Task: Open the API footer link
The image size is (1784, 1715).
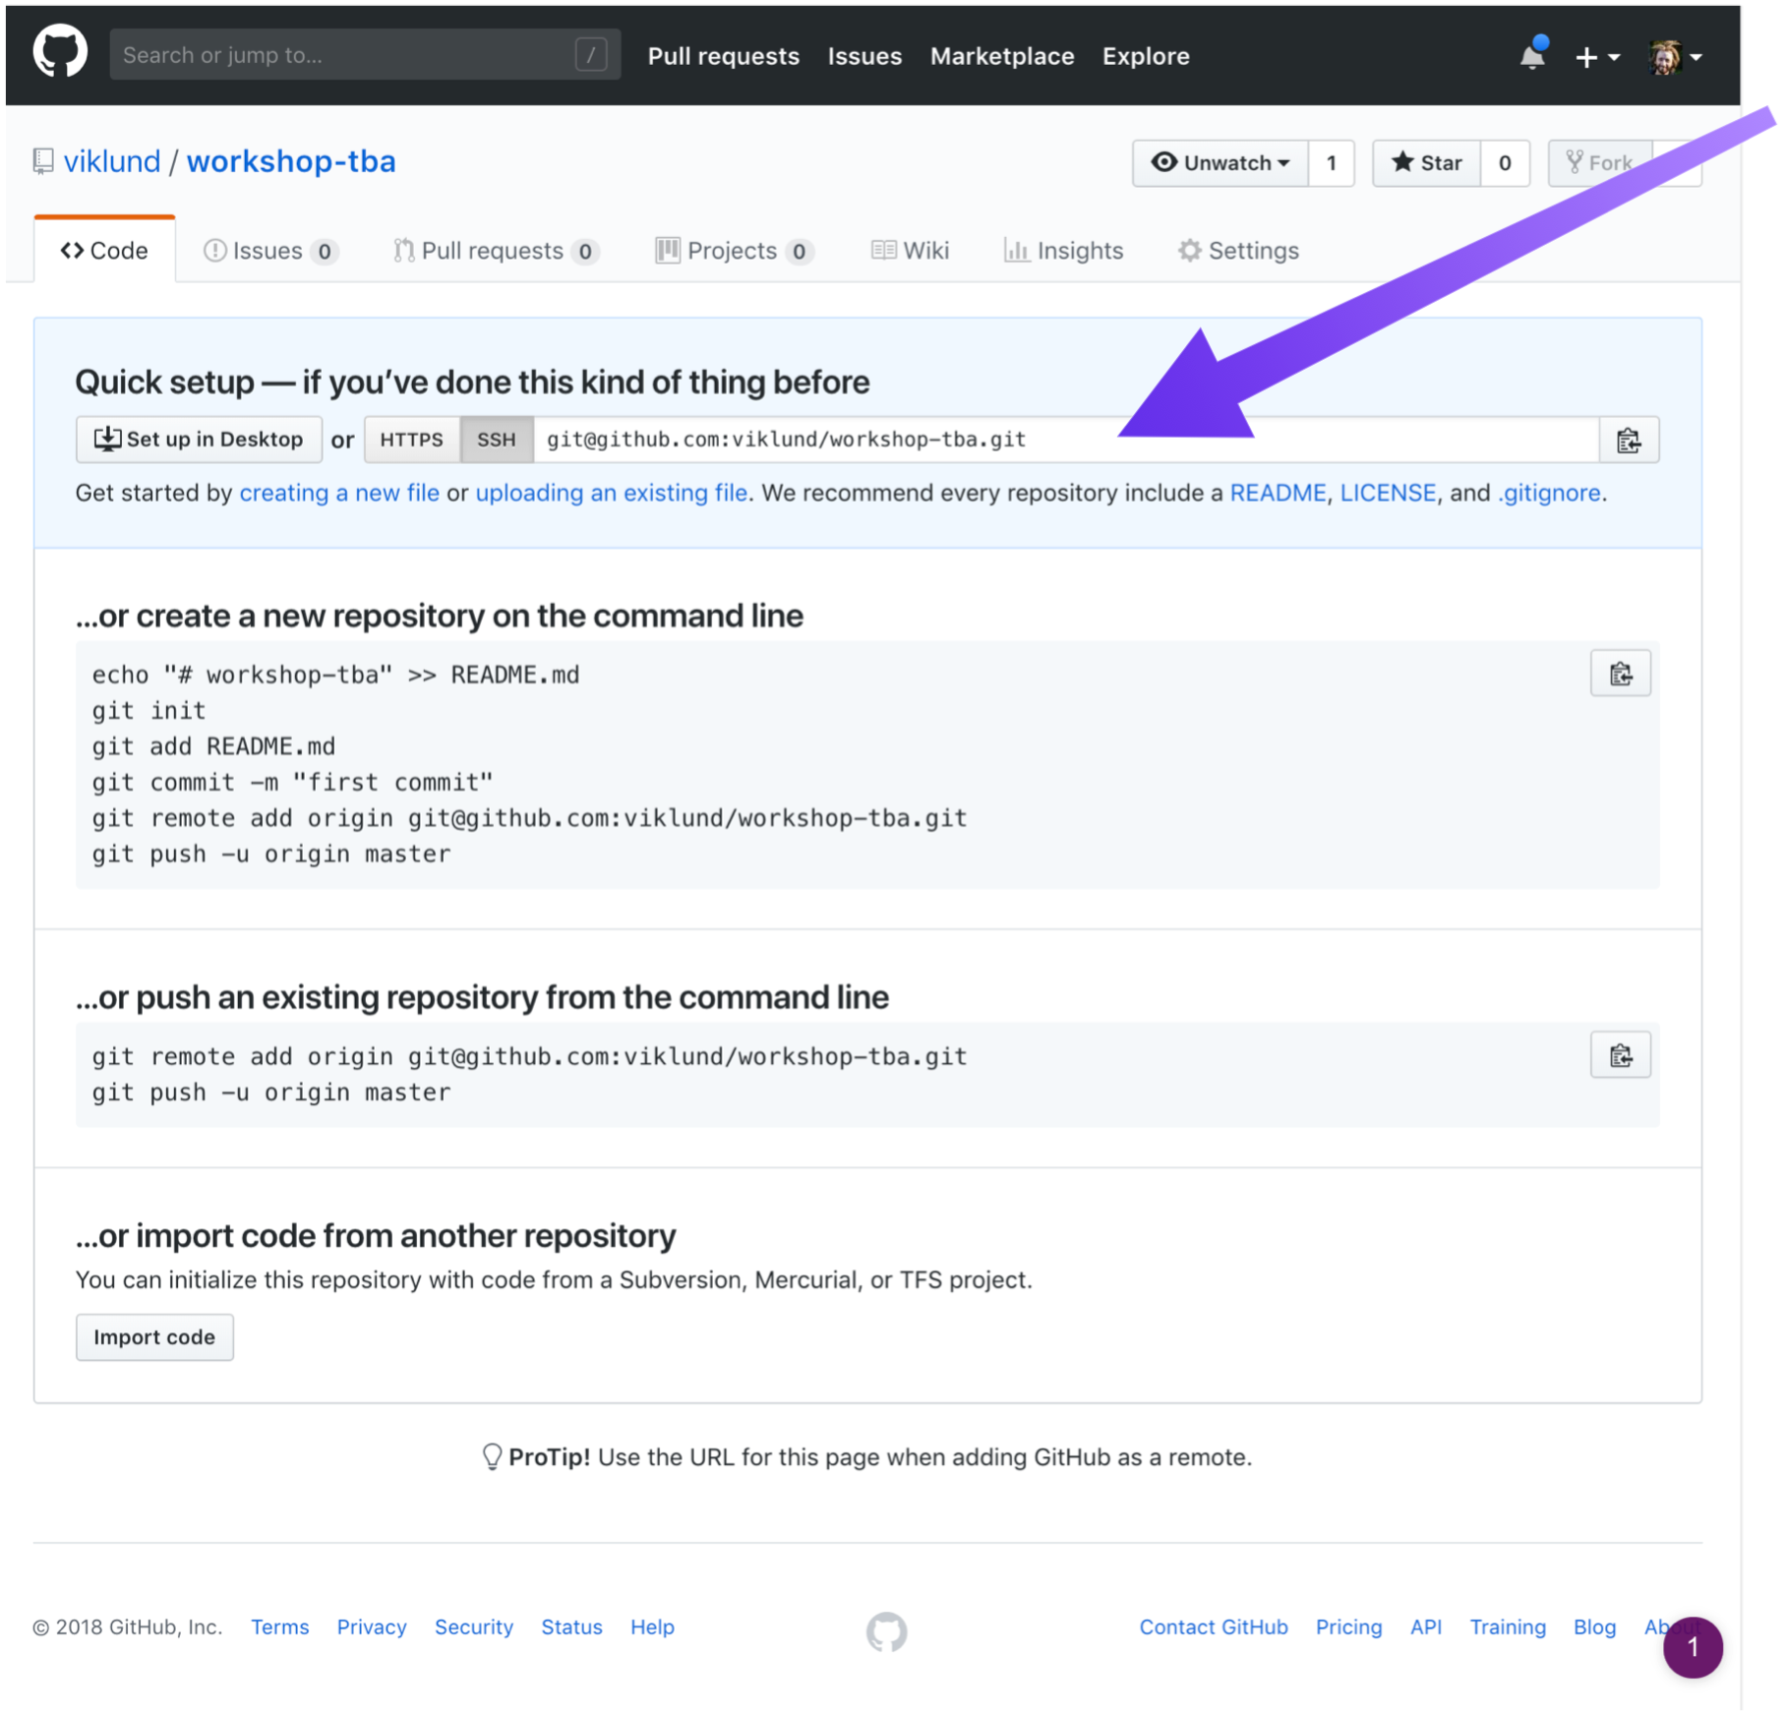Action: click(x=1426, y=1627)
